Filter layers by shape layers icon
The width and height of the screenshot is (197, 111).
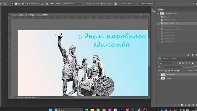(x=189, y=63)
